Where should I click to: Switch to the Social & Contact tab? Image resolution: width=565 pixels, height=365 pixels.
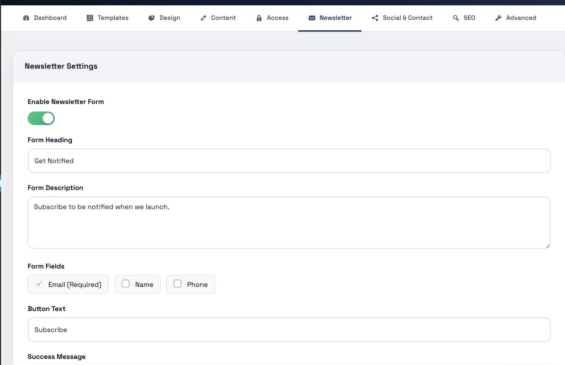402,18
